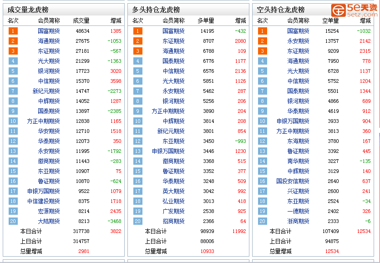
Task: Open 东证期货 link in 多头持仓龙虎榜
Action: (173, 41)
